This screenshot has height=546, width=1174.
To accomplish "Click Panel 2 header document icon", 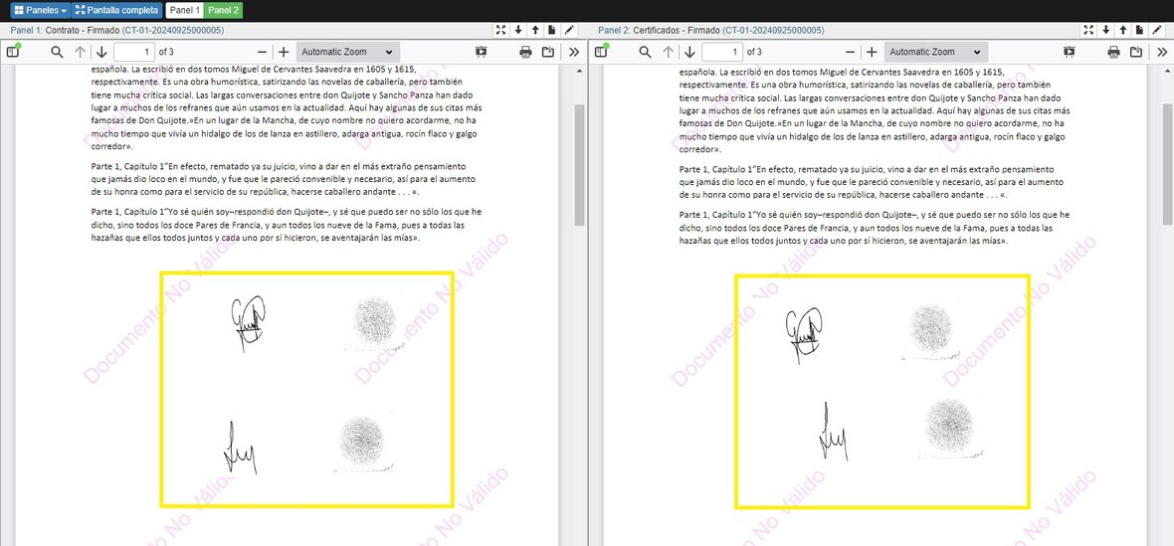I will pyautogui.click(x=1139, y=30).
